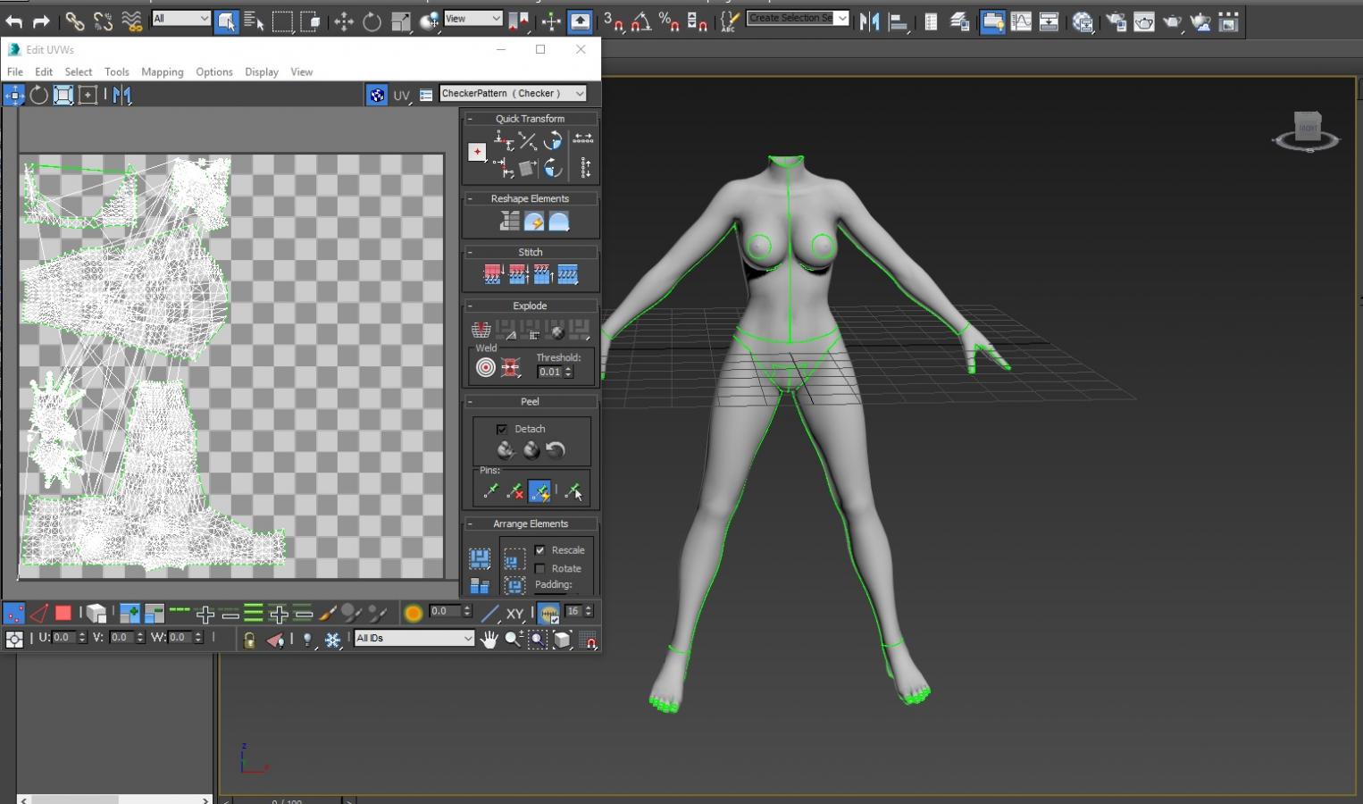Open the Mapping menu
Image resolution: width=1363 pixels, height=804 pixels.
tap(162, 71)
